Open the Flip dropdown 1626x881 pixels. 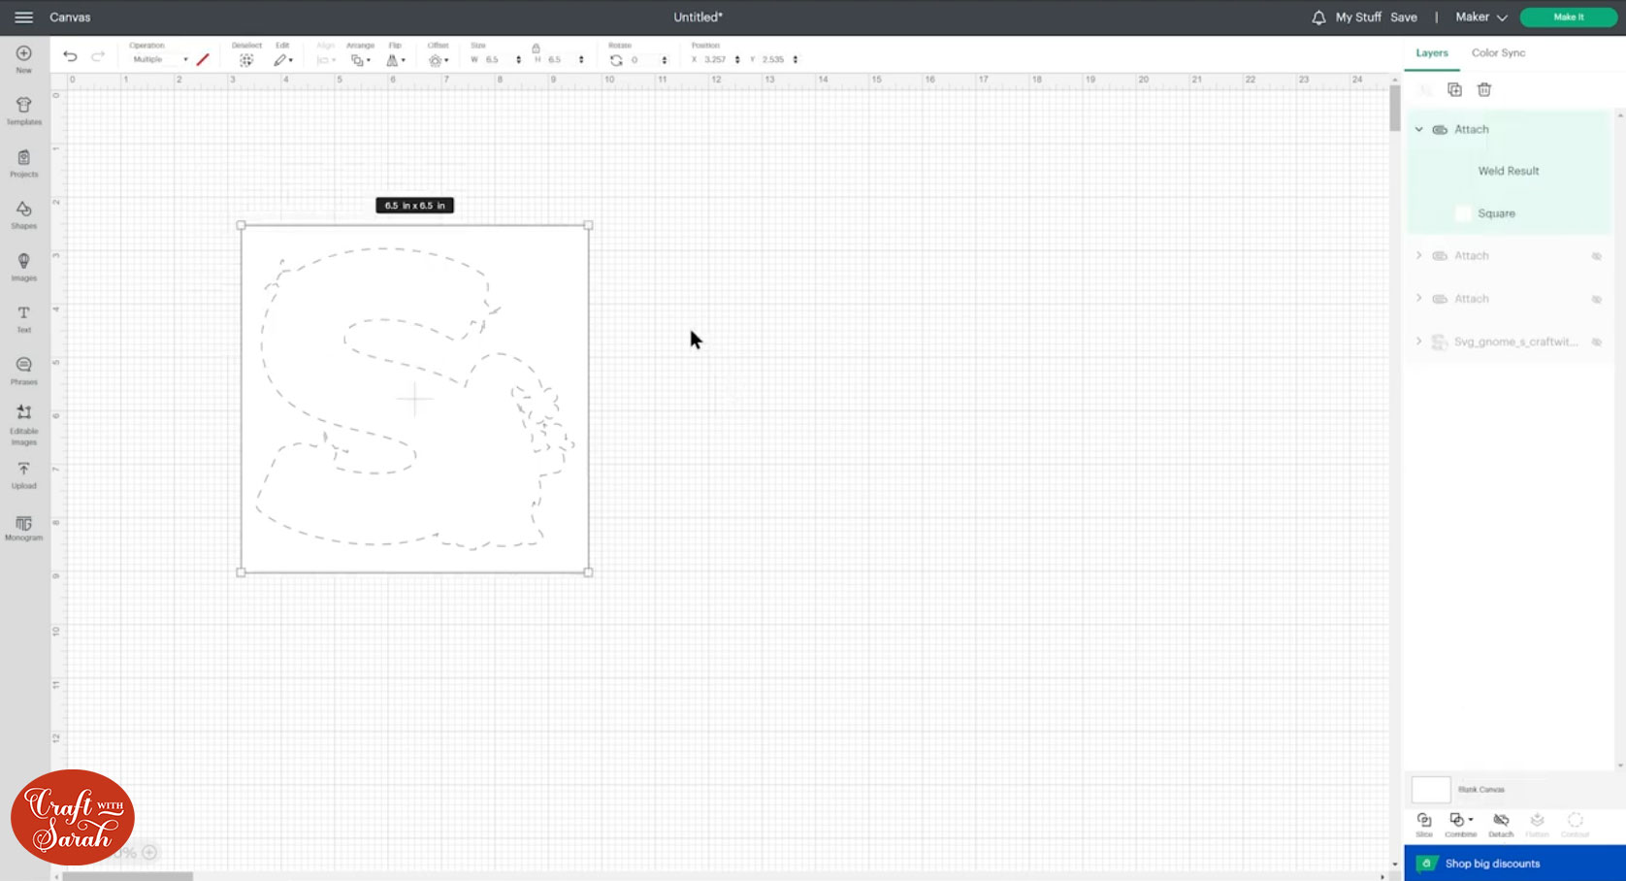click(x=396, y=60)
